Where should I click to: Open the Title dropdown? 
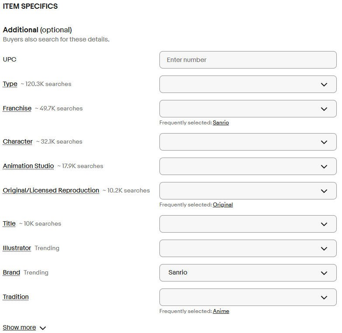click(x=248, y=224)
